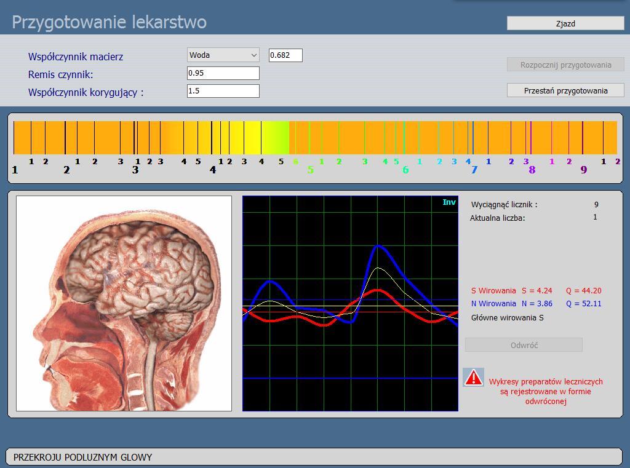This screenshot has width=630, height=468.
Task: Click the large cyan 6 spectrum marker
Action: pyautogui.click(x=405, y=170)
